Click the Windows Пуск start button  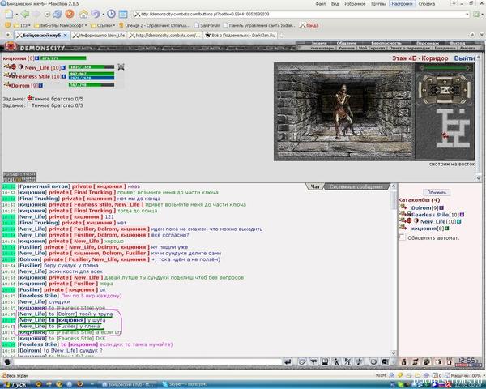pos(15,385)
